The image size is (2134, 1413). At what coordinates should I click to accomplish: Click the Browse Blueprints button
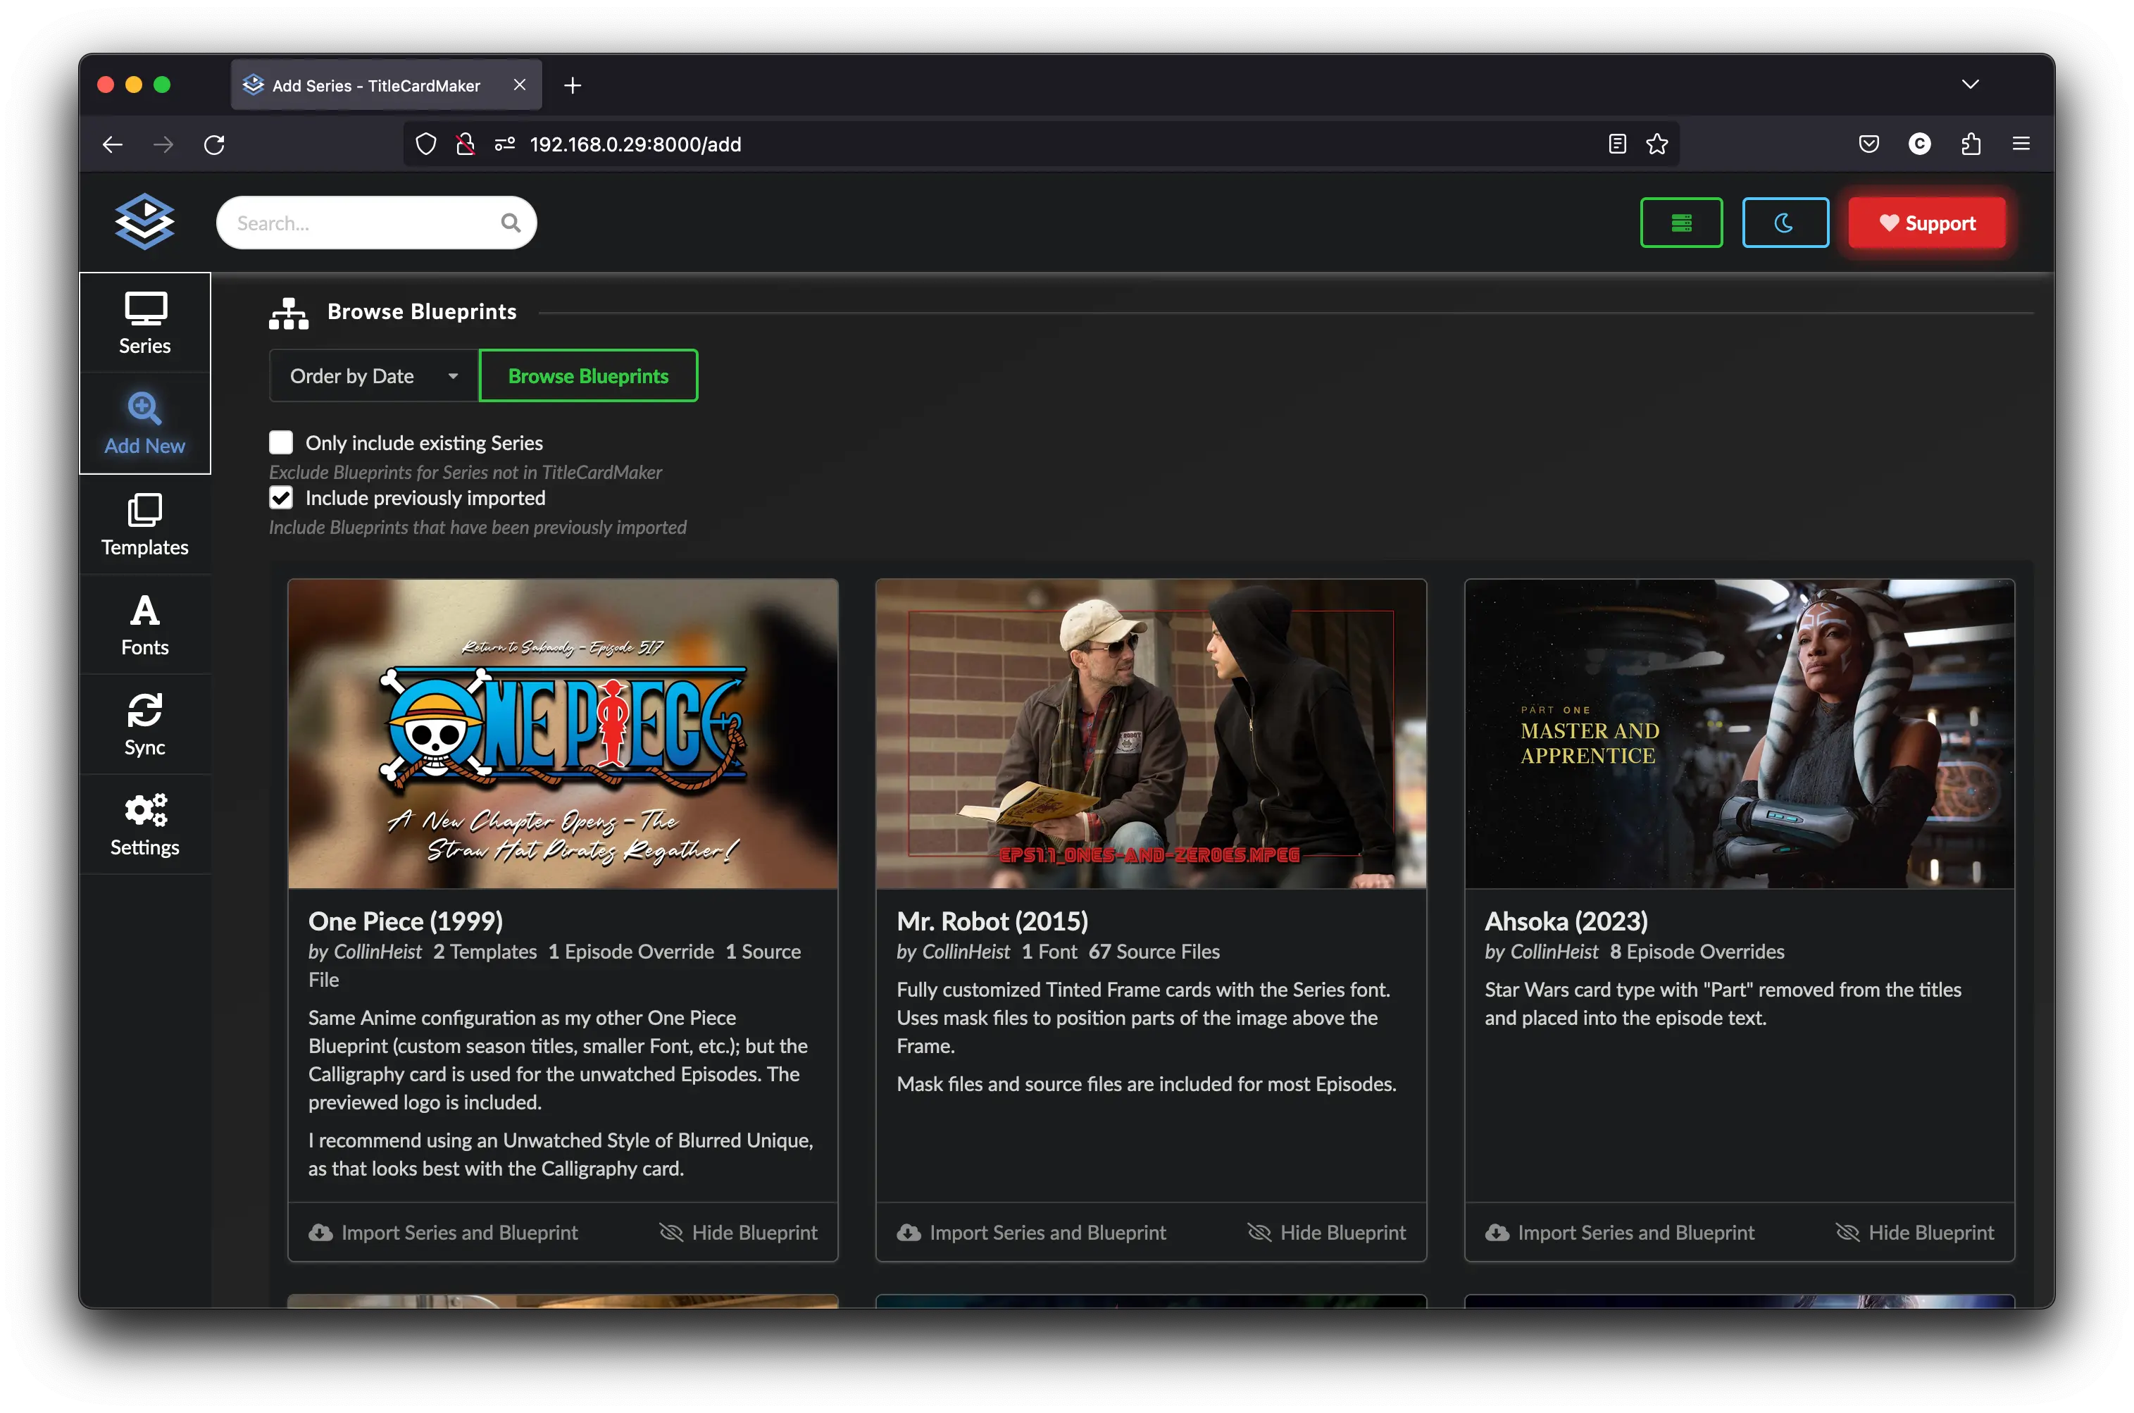587,375
